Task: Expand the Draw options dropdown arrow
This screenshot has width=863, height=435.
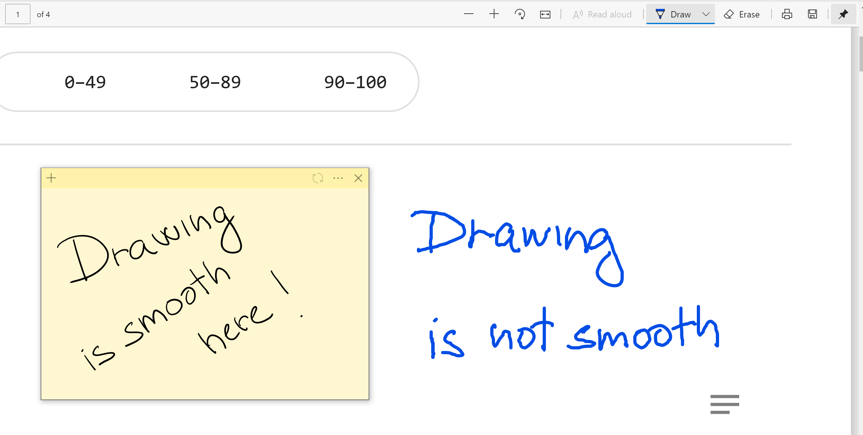Action: click(706, 14)
